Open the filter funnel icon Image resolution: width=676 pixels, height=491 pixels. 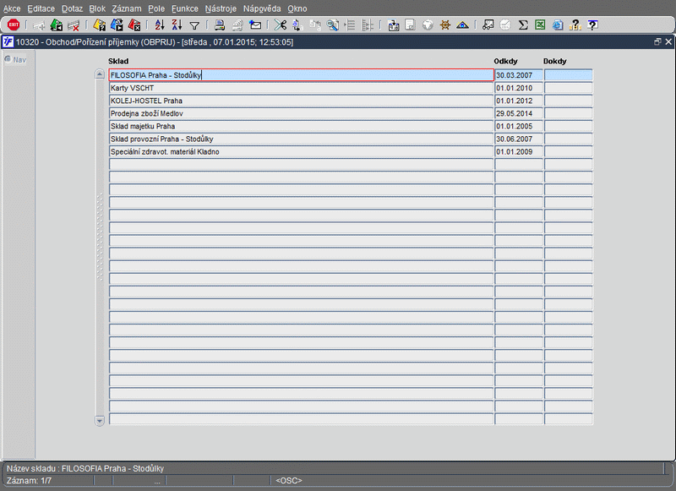(x=194, y=26)
